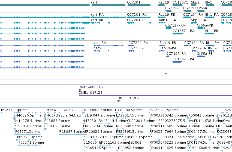232x152 pixels.
Task: Select the CG13671 gene label
Action: (180, 2)
